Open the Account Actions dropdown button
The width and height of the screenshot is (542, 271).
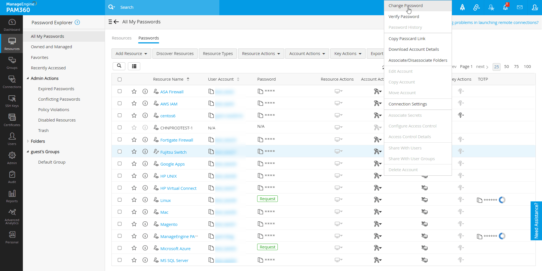tap(307, 54)
